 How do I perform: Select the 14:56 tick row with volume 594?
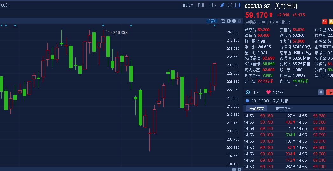tap(270, 135)
